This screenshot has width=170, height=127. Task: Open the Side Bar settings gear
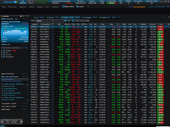point(21,16)
